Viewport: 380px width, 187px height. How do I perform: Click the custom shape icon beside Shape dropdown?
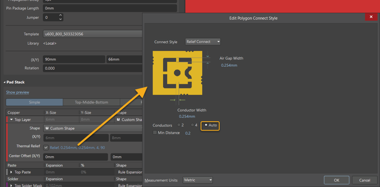pos(47,128)
